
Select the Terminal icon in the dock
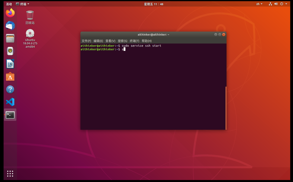10,115
